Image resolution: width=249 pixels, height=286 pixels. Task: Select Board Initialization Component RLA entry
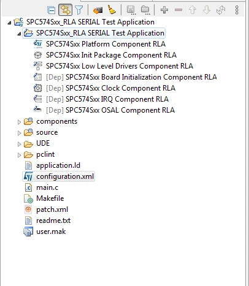[131, 77]
